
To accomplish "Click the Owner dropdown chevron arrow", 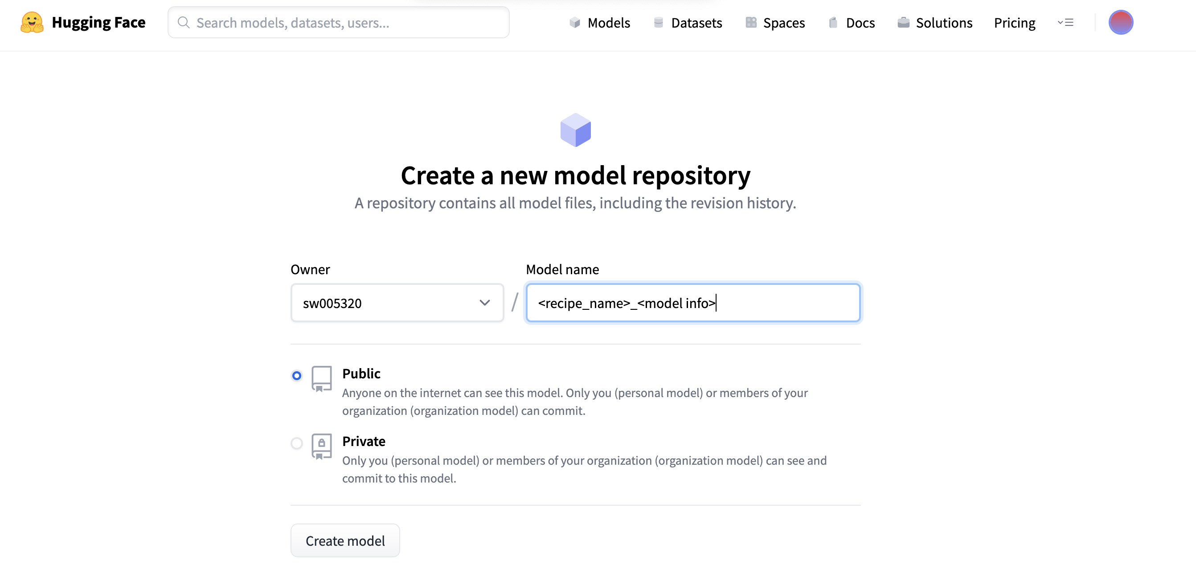I will pyautogui.click(x=484, y=303).
